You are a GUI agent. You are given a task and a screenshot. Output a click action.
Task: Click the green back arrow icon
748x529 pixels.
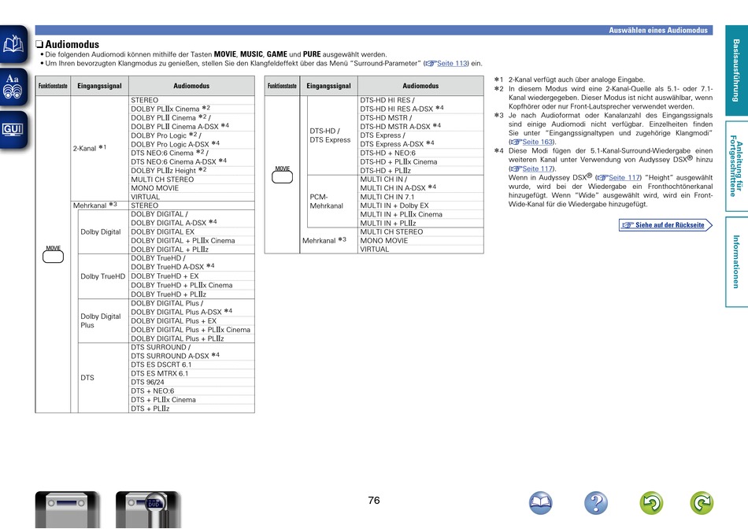pyautogui.click(x=651, y=503)
